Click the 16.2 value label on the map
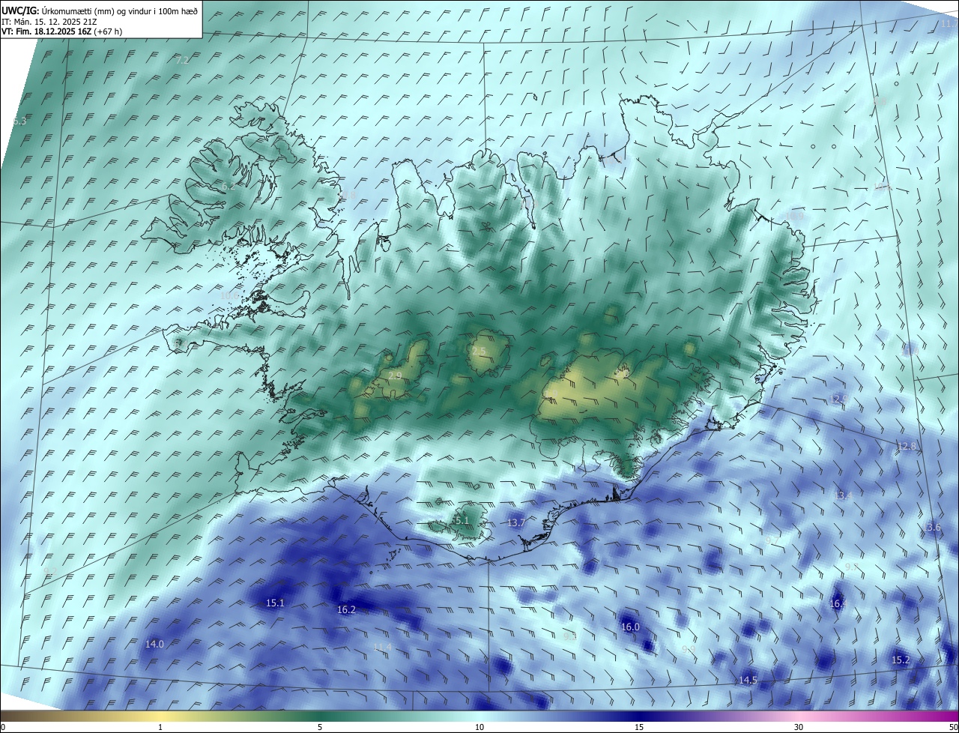 (x=346, y=609)
